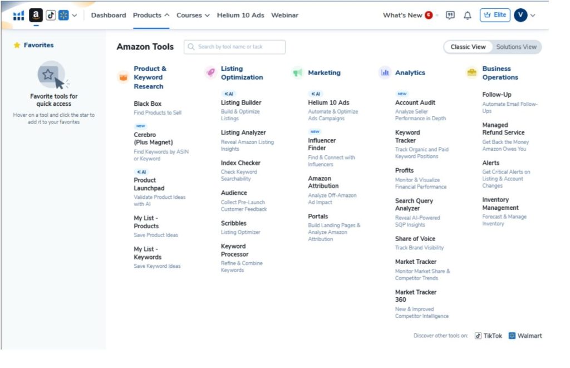Open Amazon Attribution tool
Image resolution: width=570 pixels, height=368 pixels.
coord(323,182)
